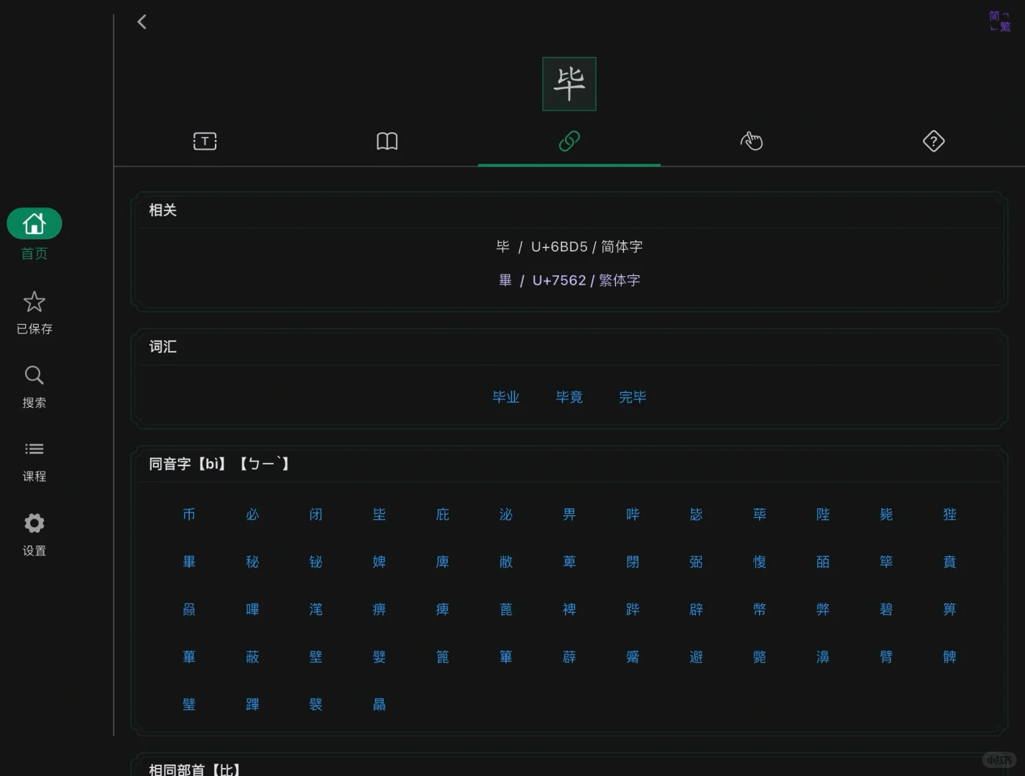Image resolution: width=1025 pixels, height=776 pixels.
Task: Click the character card showing 毕
Action: tap(569, 83)
